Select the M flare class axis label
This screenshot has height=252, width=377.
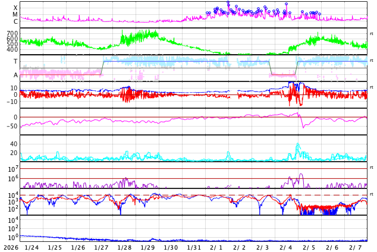point(15,15)
